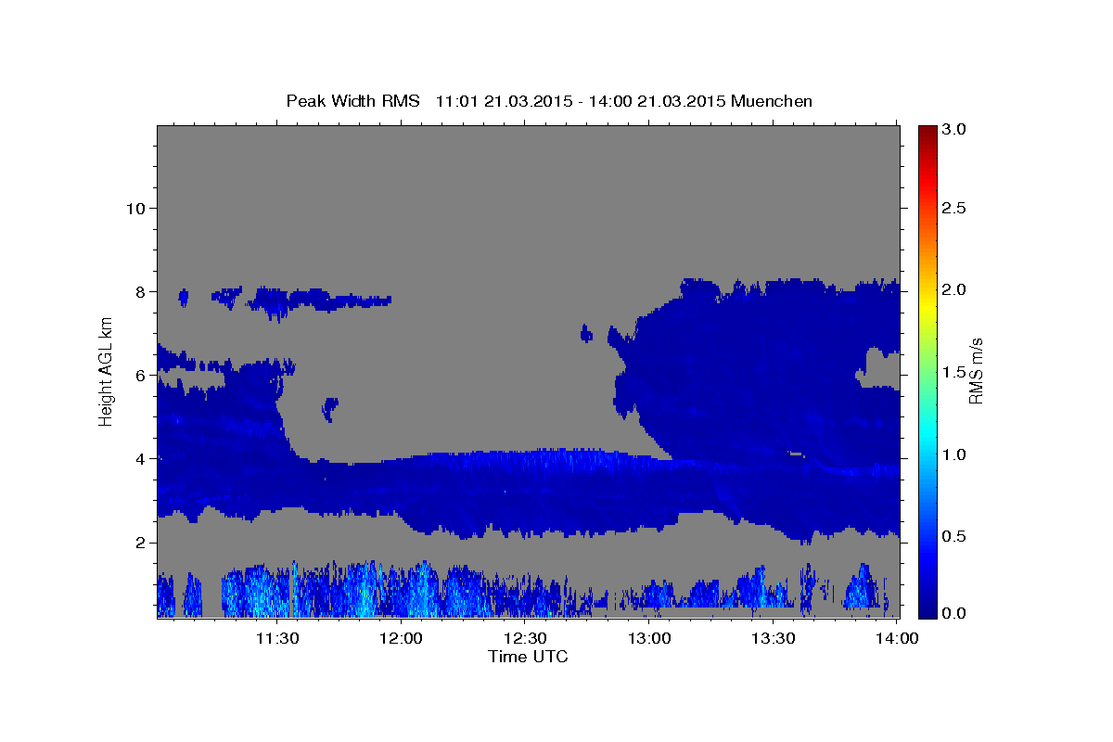The width and height of the screenshot is (1113, 742).
Task: Click the dark red top of the colorbar
Action: (927, 134)
